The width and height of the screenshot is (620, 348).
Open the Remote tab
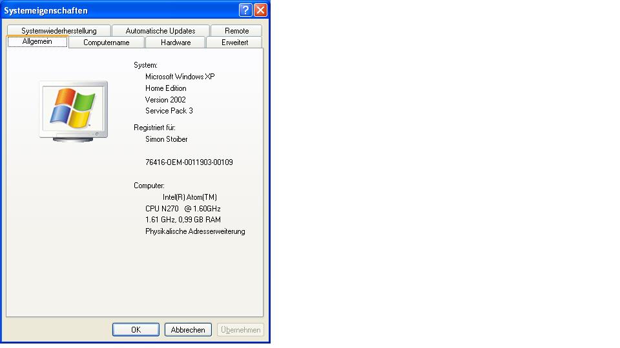pyautogui.click(x=236, y=31)
